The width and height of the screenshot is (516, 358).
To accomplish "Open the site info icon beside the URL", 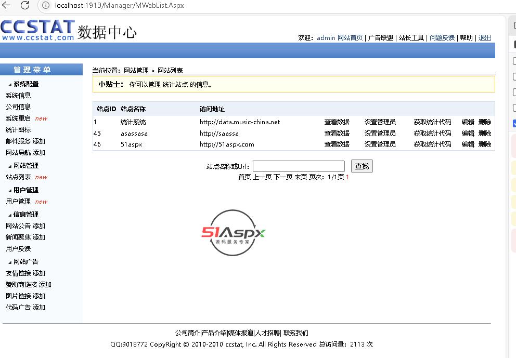I will pyautogui.click(x=46, y=5).
